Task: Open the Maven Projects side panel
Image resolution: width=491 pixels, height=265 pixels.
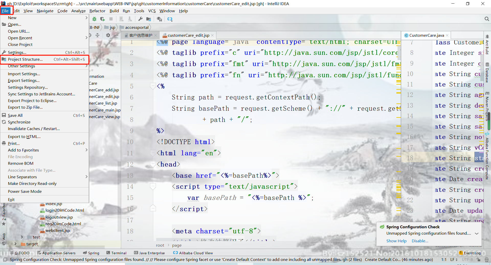Action: pyautogui.click(x=487, y=106)
